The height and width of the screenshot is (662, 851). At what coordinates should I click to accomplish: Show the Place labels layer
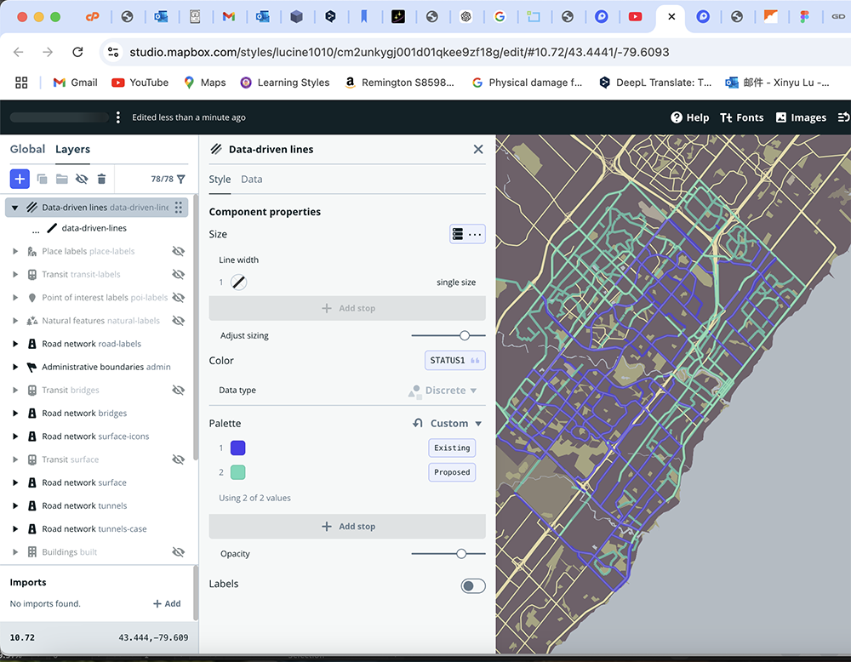pos(178,251)
